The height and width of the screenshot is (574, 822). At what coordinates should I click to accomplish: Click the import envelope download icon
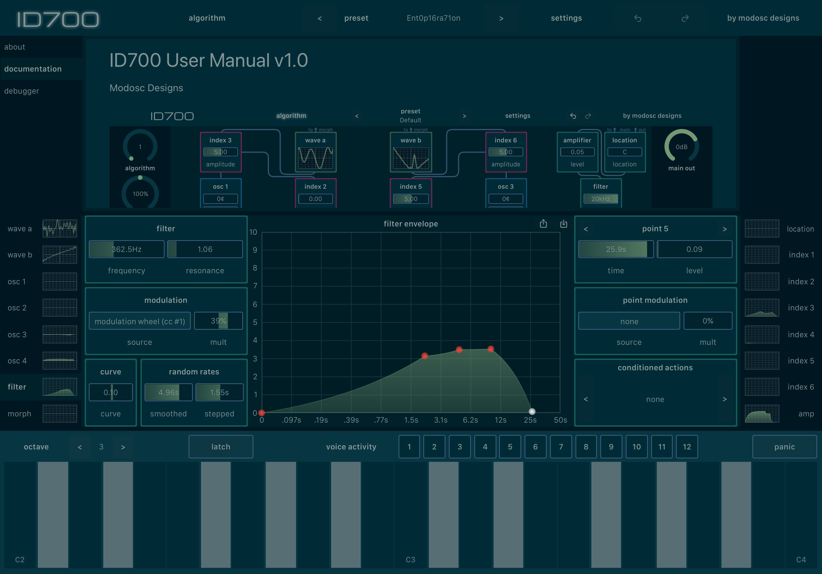[563, 224]
